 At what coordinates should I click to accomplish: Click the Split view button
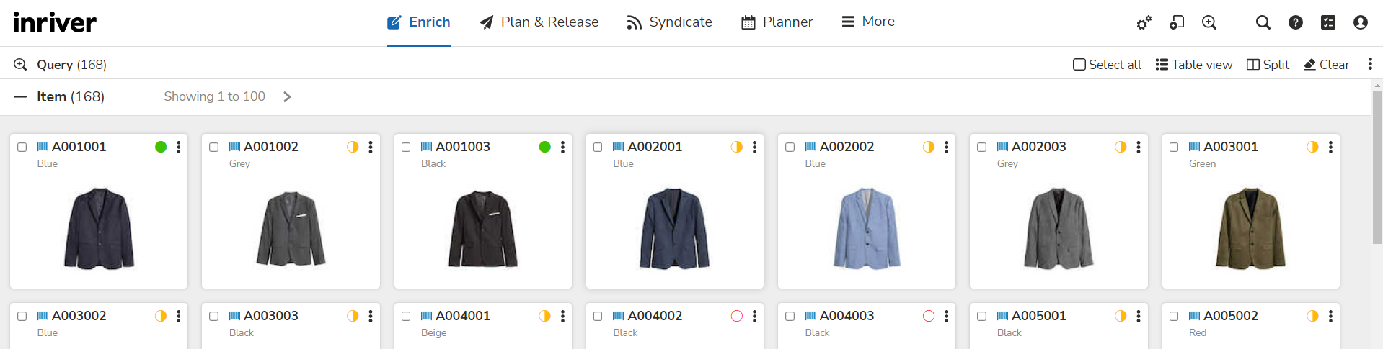pyautogui.click(x=1268, y=65)
